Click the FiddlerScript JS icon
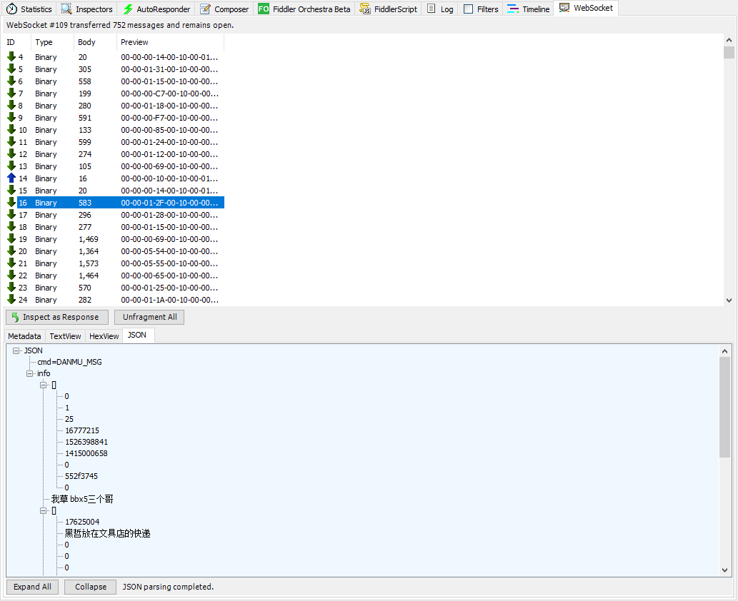 pyautogui.click(x=366, y=9)
